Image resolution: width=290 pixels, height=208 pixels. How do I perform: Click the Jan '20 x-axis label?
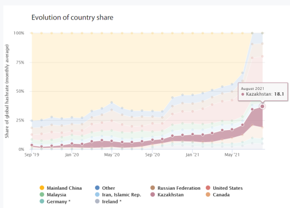pyautogui.click(x=72, y=155)
